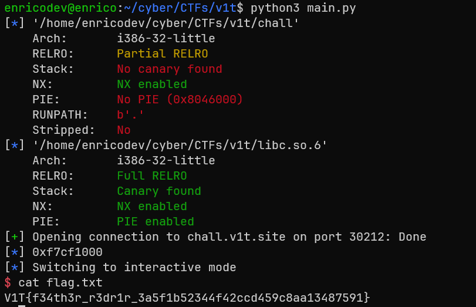Click the 'Full RELRO' value
Image resolution: width=476 pixels, height=307 pixels.
click(x=151, y=176)
